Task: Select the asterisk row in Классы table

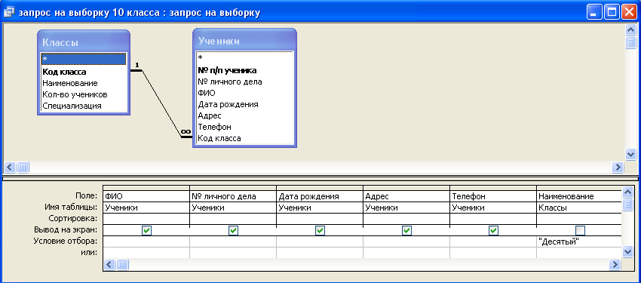Action: 84,60
